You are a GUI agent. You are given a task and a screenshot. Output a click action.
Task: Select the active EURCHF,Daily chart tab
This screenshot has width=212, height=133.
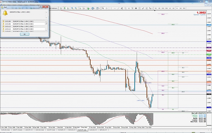(82, 130)
